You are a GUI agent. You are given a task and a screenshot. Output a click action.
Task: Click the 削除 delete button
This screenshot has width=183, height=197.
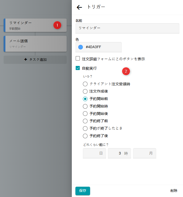[x=174, y=191]
